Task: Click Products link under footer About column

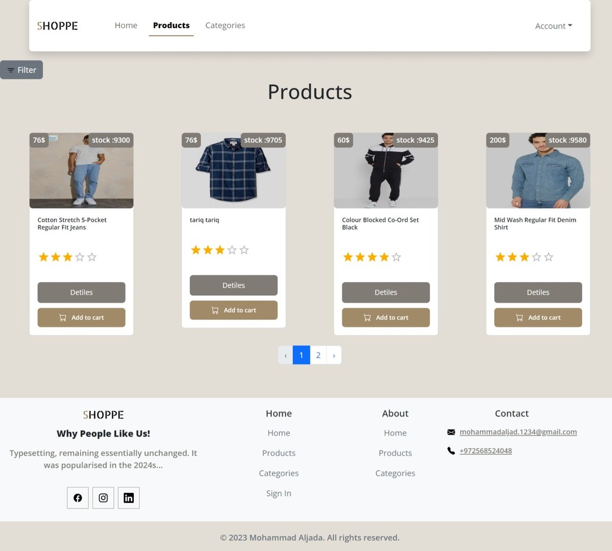Action: point(395,453)
